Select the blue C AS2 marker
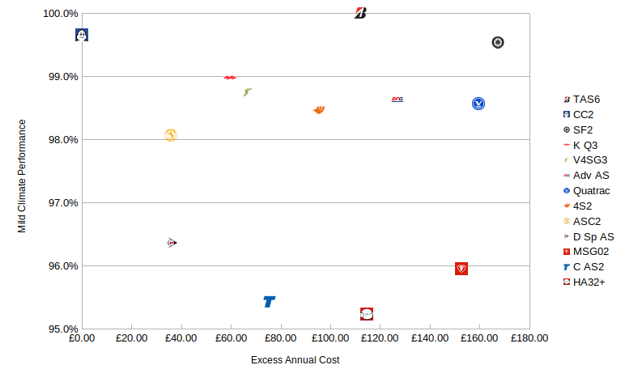The width and height of the screenshot is (625, 382). (x=270, y=302)
